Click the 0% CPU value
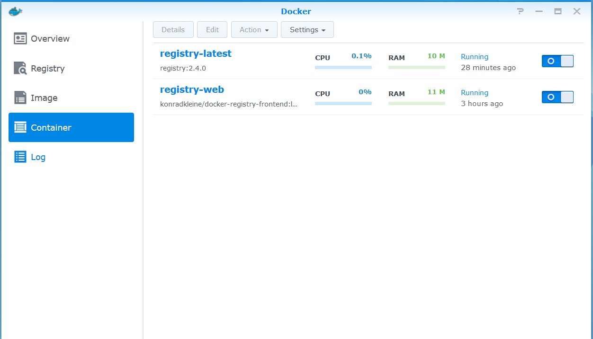This screenshot has height=339, width=593. tap(365, 92)
